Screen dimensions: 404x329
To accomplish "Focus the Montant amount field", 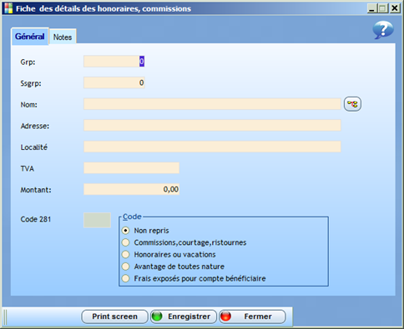I will (131, 189).
